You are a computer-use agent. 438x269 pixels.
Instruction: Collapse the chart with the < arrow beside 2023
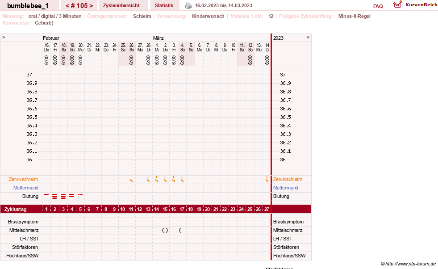click(308, 37)
